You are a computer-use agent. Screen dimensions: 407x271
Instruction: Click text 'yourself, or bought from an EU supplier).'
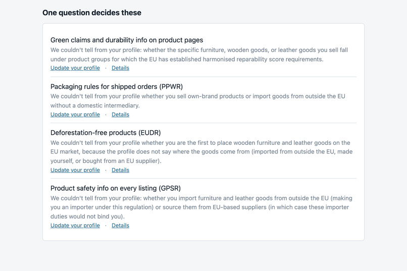point(106,161)
